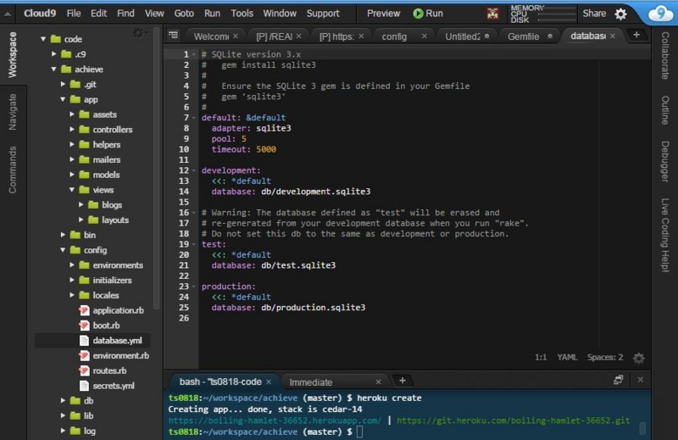Open the YAML syntax mode selector
The width and height of the screenshot is (678, 440).
click(567, 358)
